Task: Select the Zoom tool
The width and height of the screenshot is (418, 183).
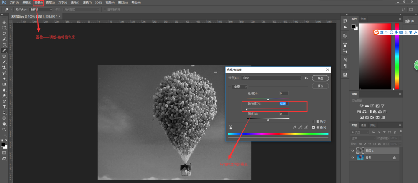Action: click(x=4, y=130)
